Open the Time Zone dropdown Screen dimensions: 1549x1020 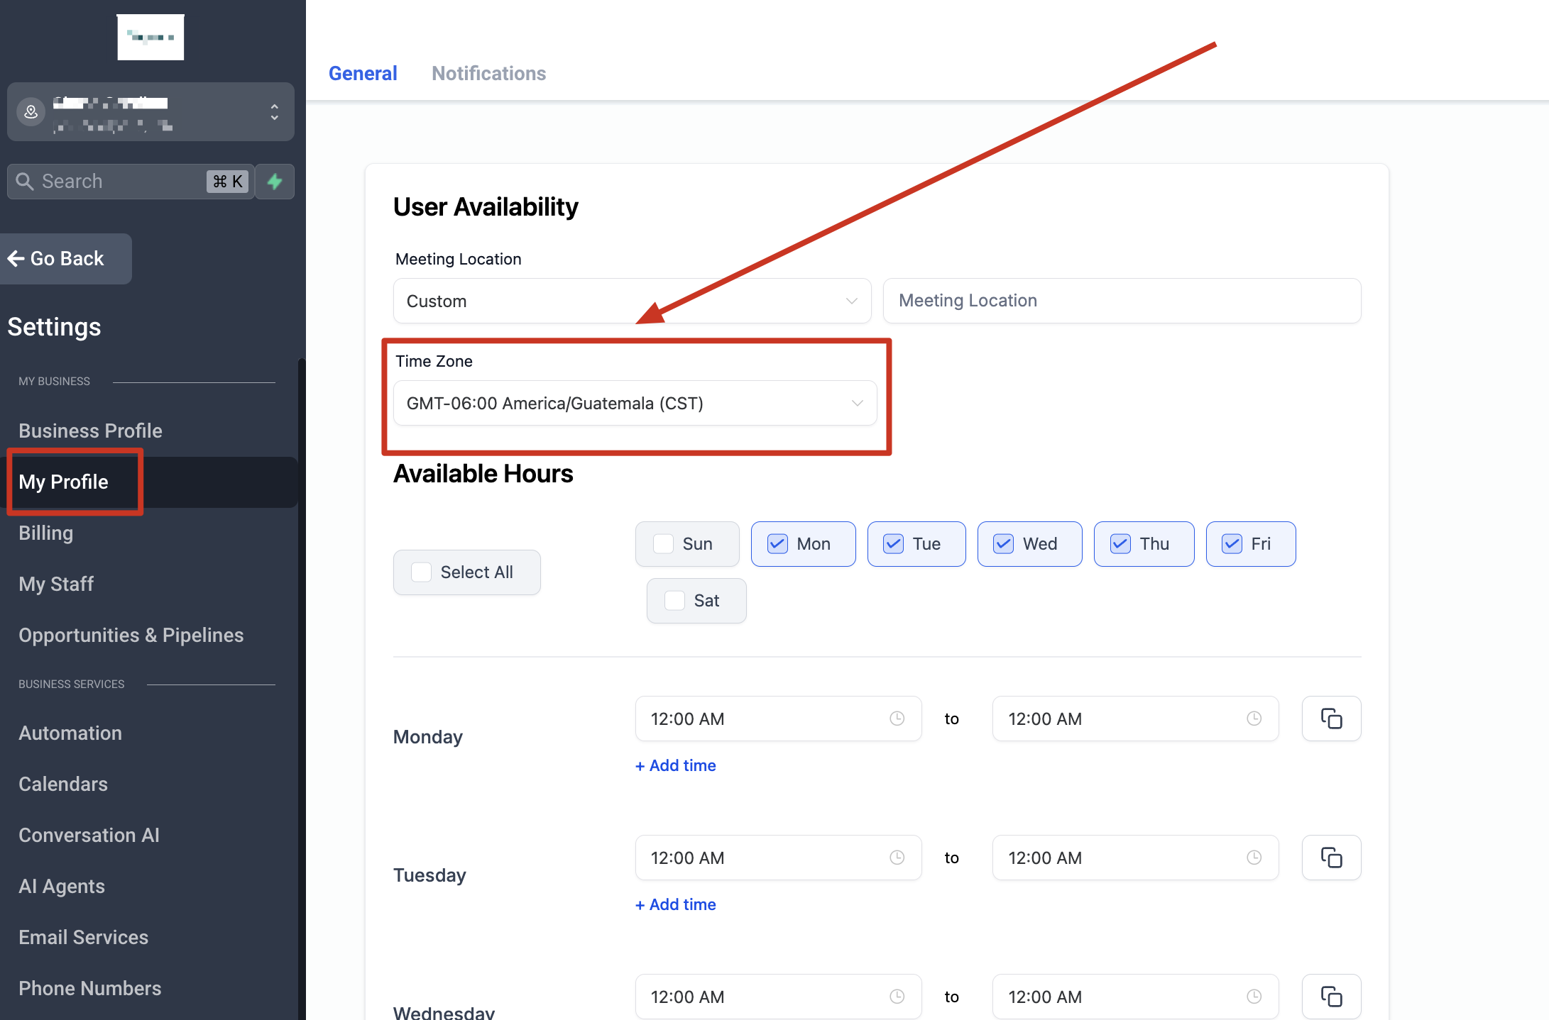tap(635, 404)
